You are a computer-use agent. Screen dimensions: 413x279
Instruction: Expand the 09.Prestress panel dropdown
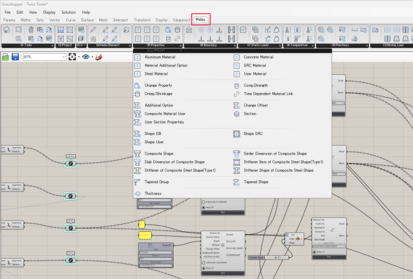click(367, 46)
